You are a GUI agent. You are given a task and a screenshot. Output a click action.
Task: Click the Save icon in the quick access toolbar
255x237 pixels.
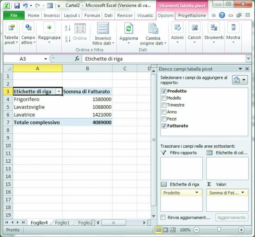click(17, 6)
